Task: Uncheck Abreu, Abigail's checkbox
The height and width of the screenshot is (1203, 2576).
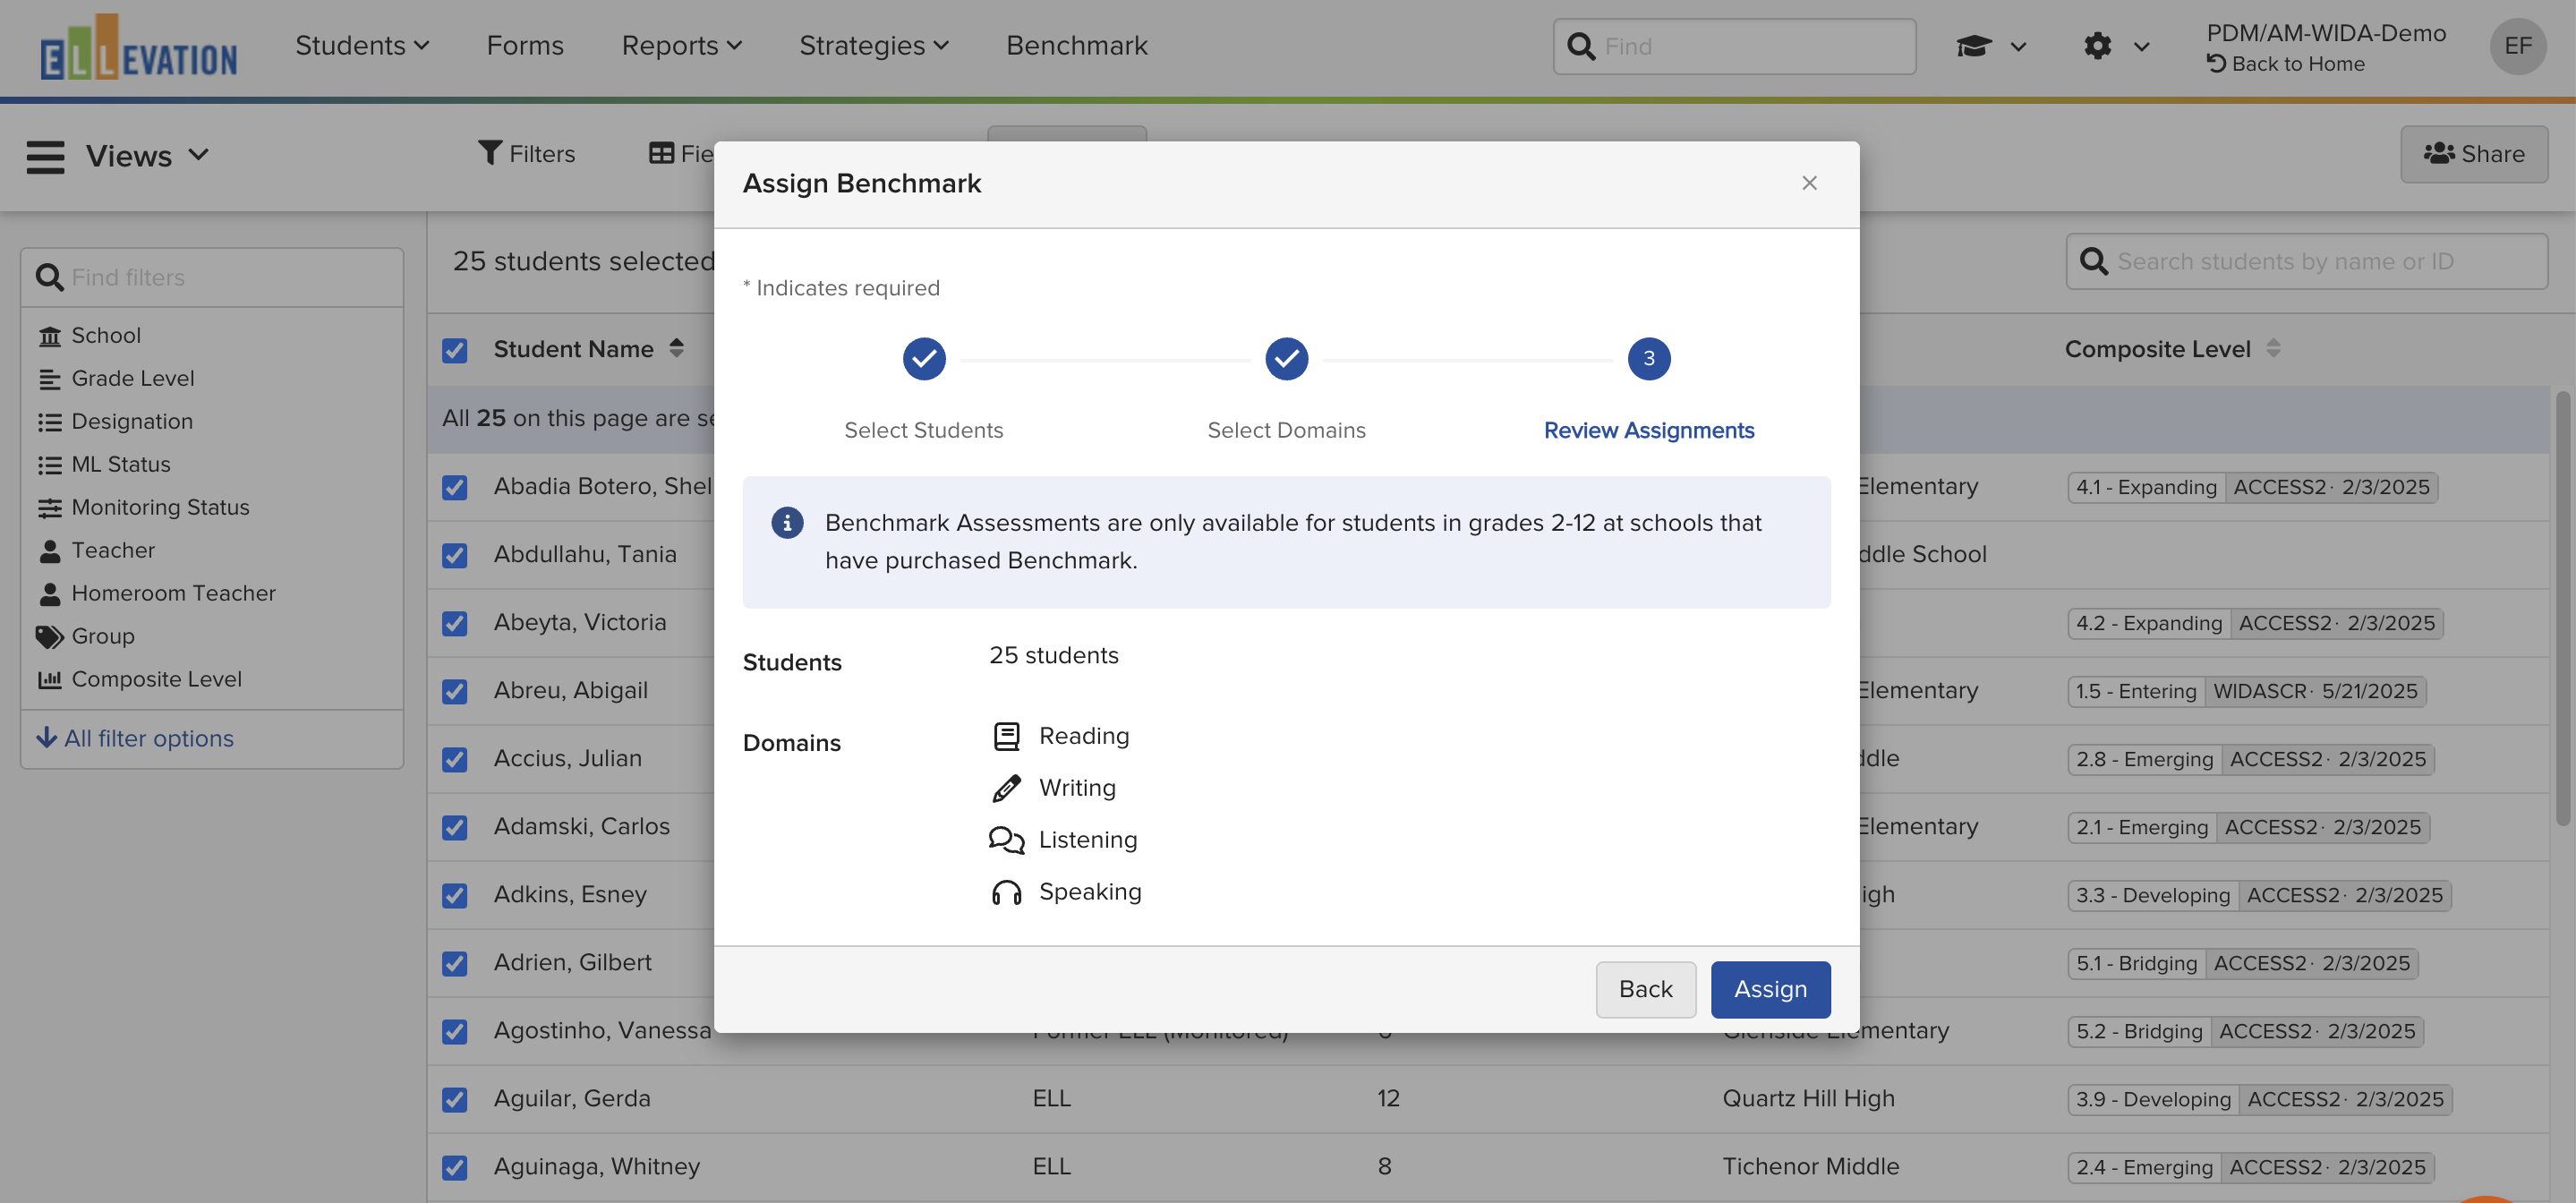Action: click(x=454, y=691)
